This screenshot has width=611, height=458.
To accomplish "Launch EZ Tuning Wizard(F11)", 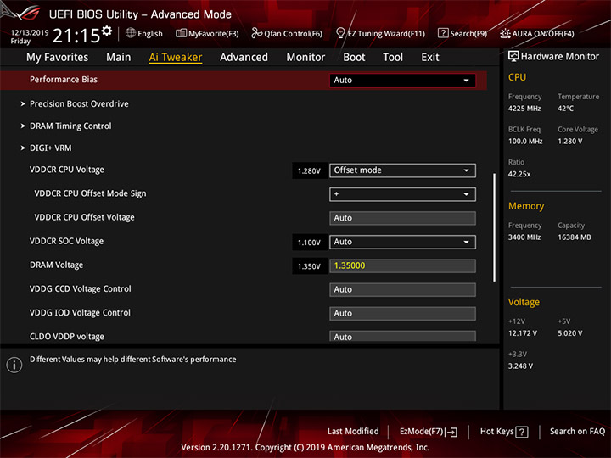I will (x=380, y=33).
